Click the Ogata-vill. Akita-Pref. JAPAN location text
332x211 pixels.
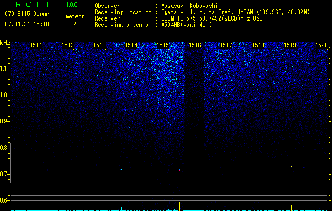pos(235,12)
